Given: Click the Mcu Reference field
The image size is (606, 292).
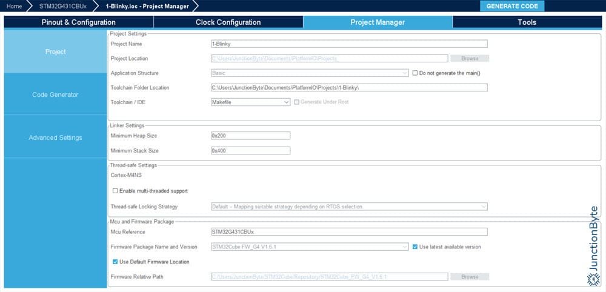Looking at the screenshot, I should coord(349,232).
